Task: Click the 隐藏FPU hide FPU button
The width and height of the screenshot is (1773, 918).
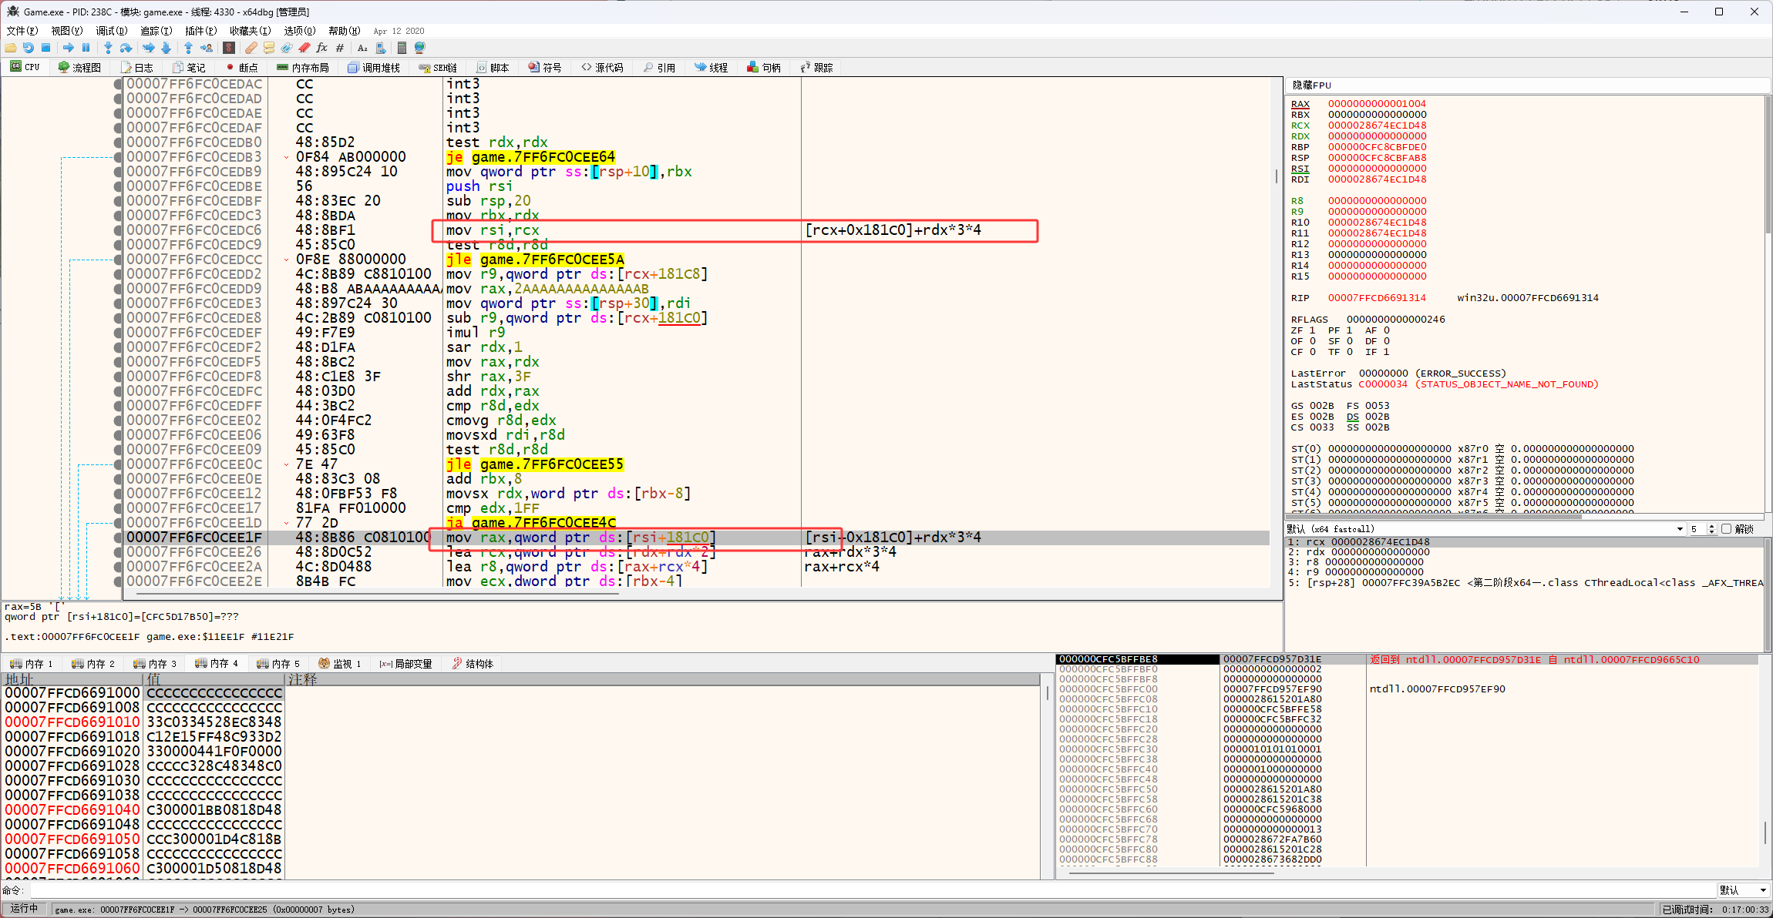Action: (x=1311, y=85)
